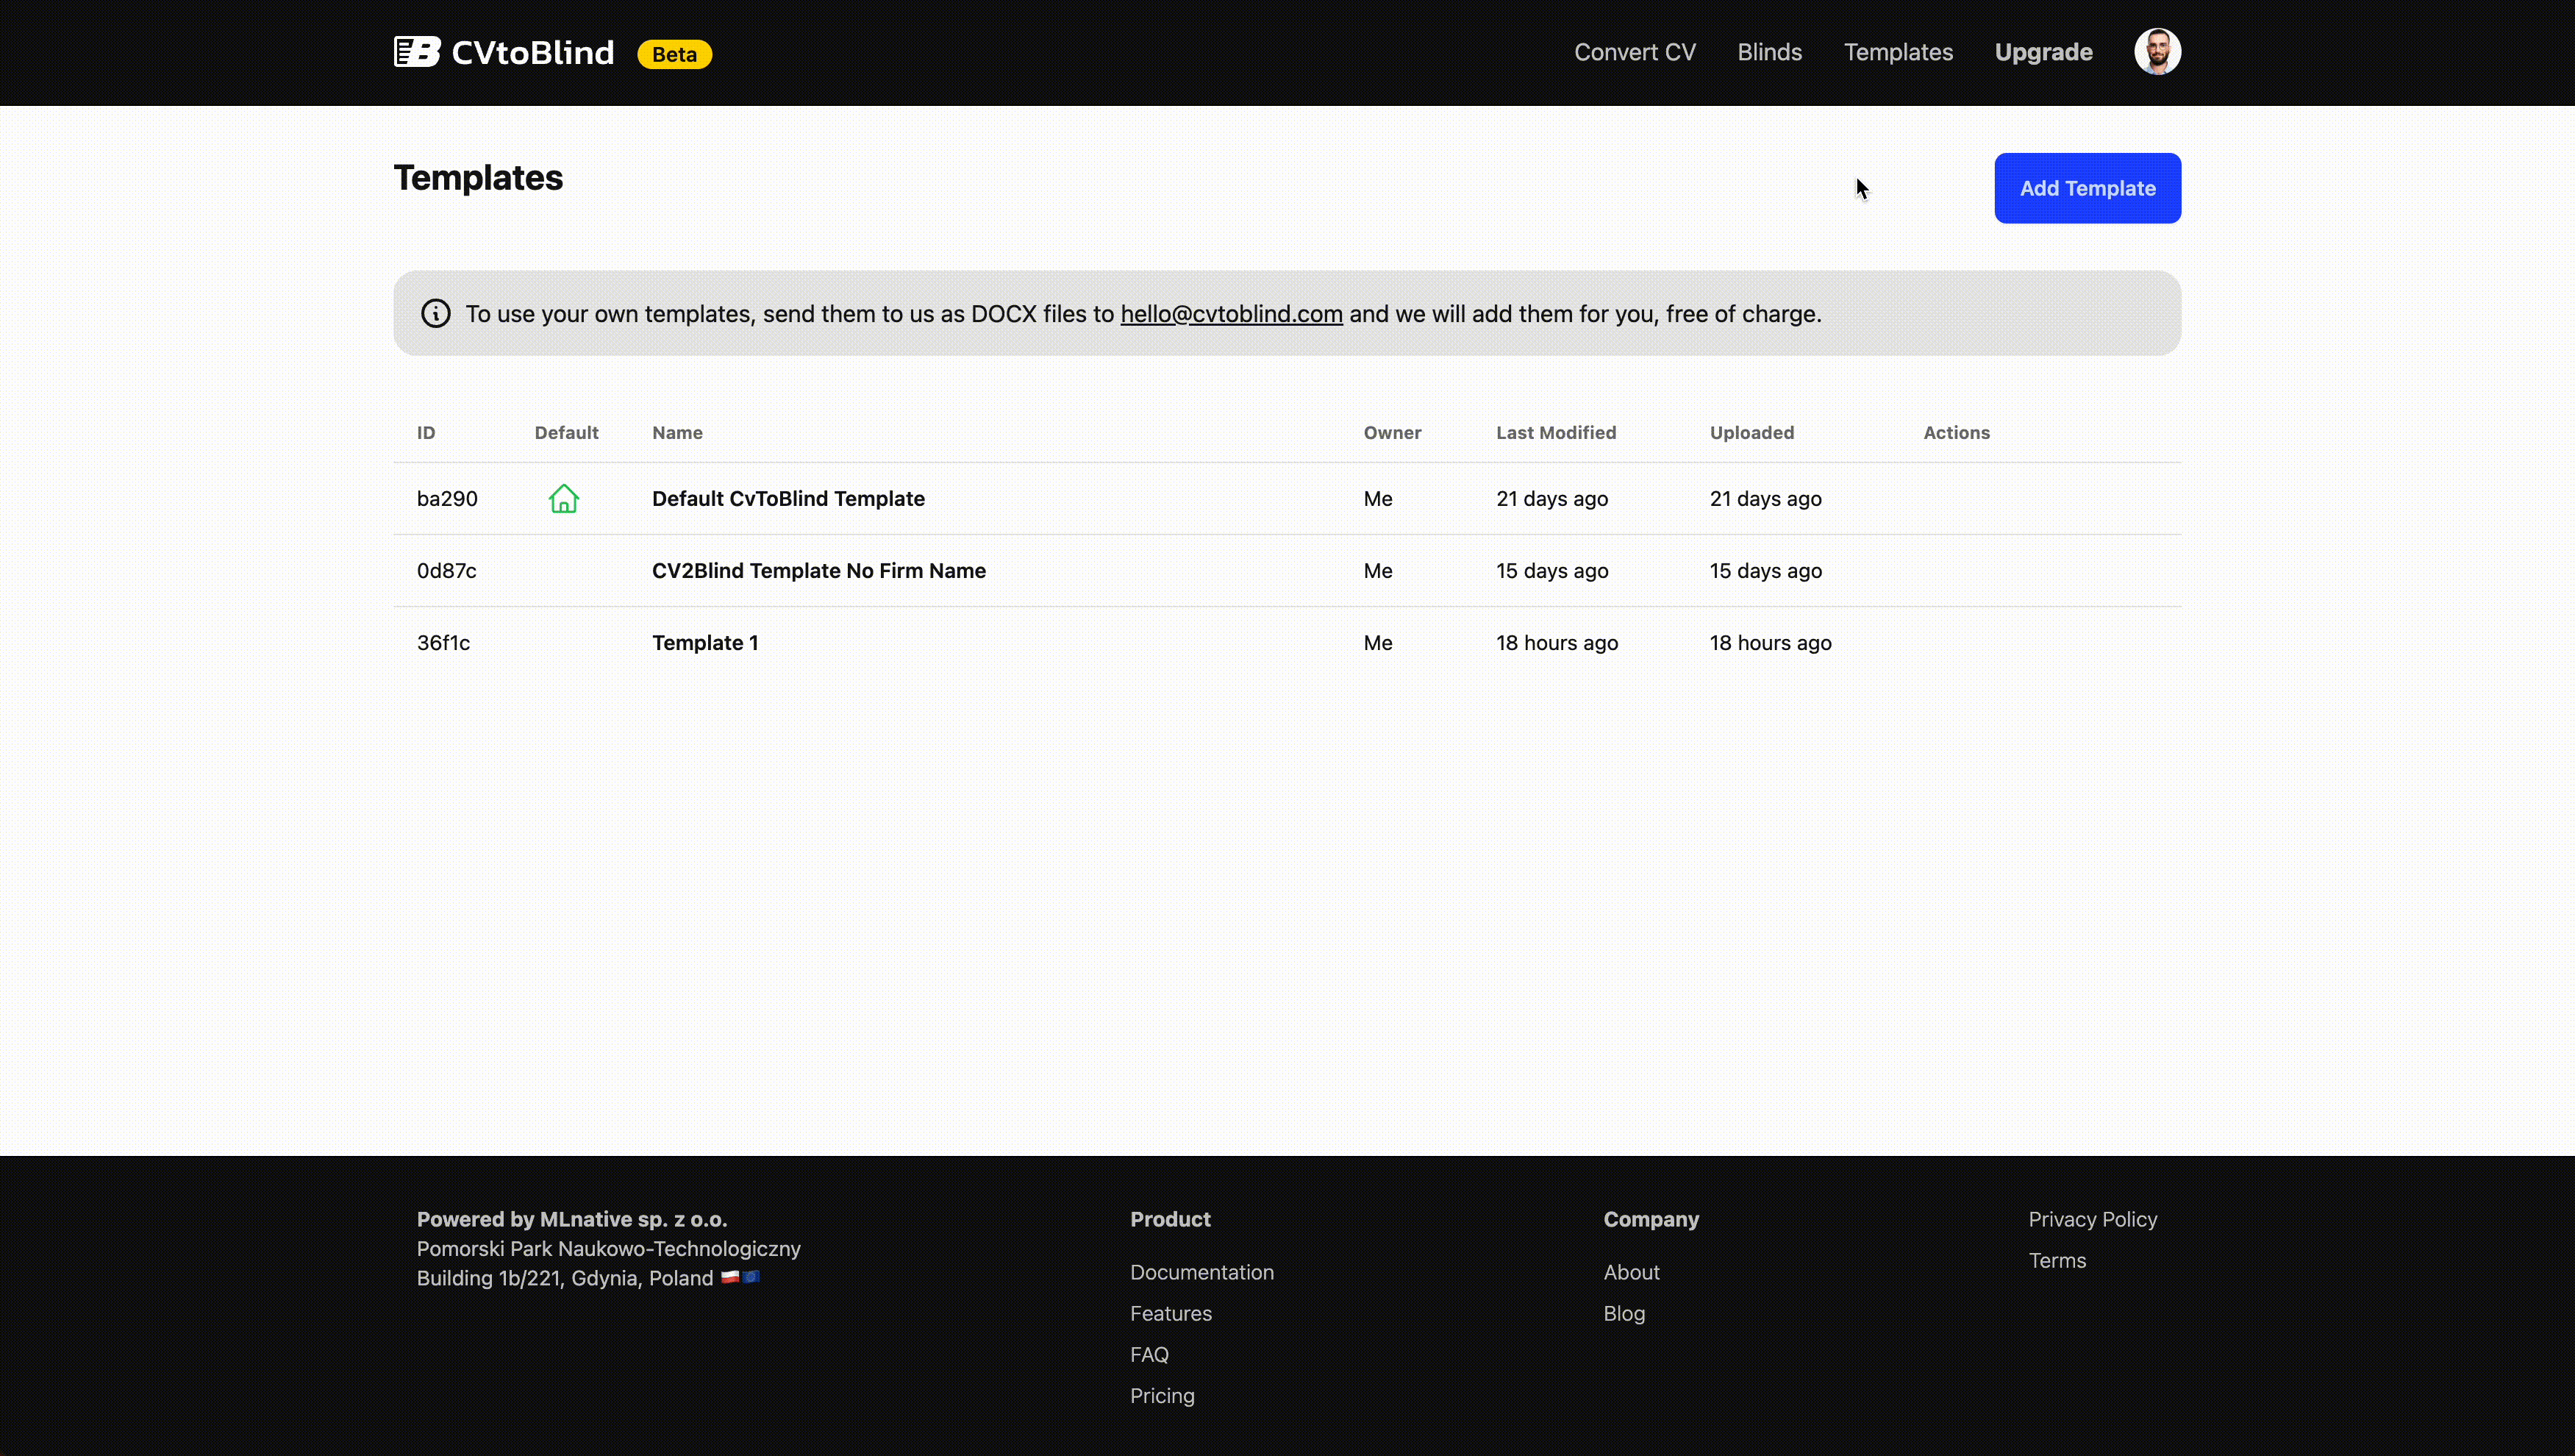Go to the Blinds page
This screenshot has height=1456, width=2575.
coord(1769,52)
